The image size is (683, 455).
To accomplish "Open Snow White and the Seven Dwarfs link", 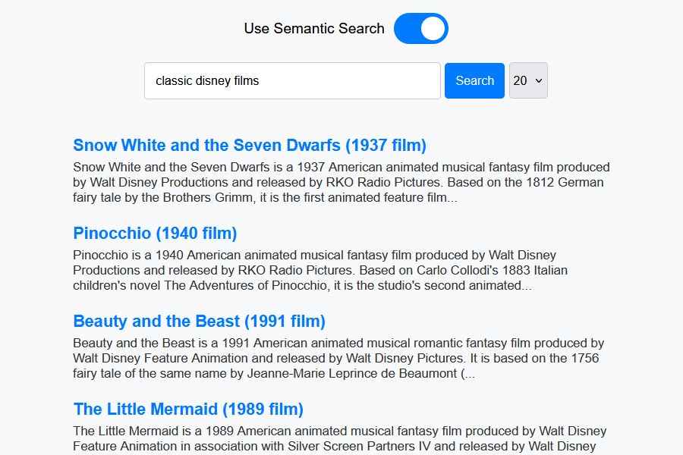I will (x=249, y=145).
